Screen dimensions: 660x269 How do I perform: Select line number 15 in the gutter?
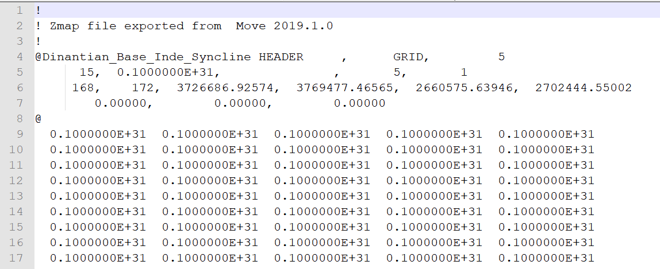pos(16,227)
